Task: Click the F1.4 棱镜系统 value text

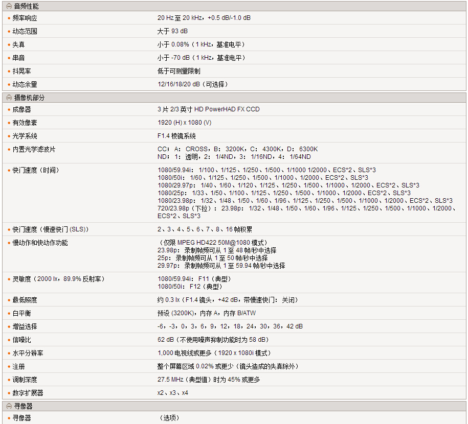Action: 176,136
